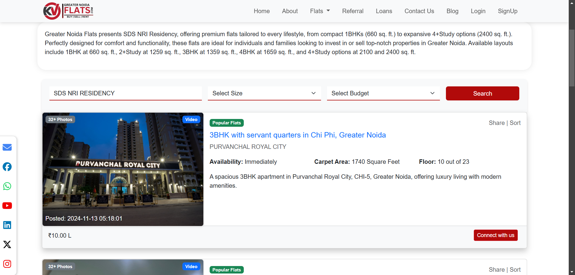Viewport: 575px width, 275px height.
Task: Open the X (Twitter) icon in sidebar
Action: pyautogui.click(x=7, y=245)
